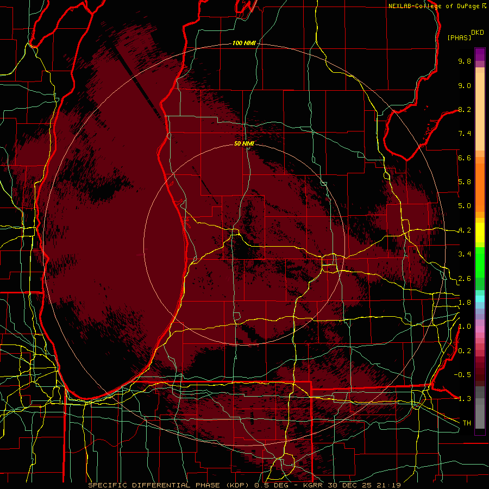This screenshot has width=489, height=489.
Task: Click the 9.0 scale value
Action: [x=465, y=85]
